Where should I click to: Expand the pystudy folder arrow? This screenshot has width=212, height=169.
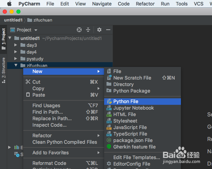point(16,58)
